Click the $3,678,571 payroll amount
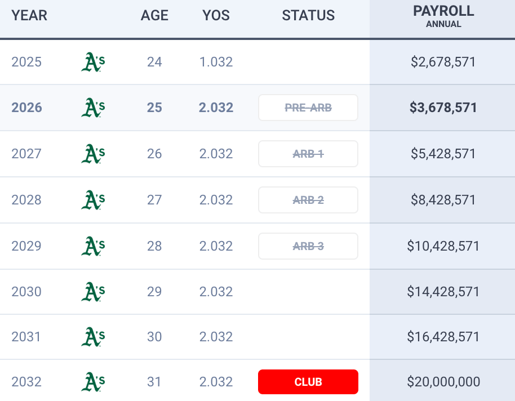This screenshot has width=515, height=401. 443,108
